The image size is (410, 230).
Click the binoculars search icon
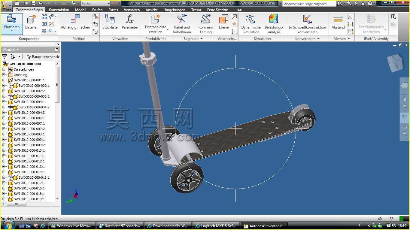coord(339,4)
